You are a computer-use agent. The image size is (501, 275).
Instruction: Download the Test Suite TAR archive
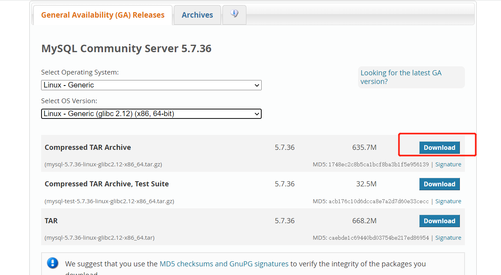440,184
